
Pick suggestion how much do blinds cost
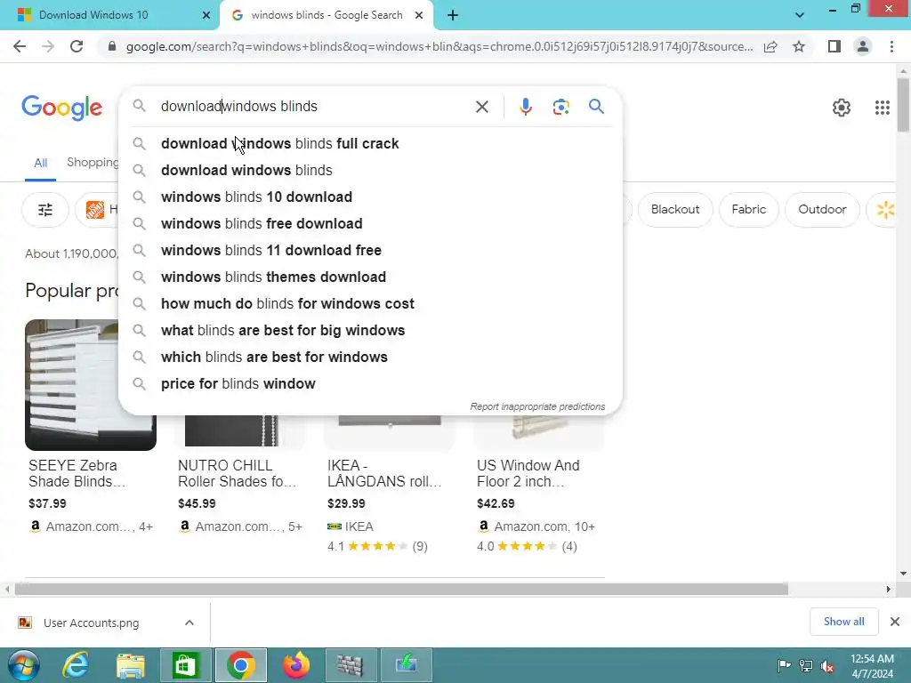point(370,304)
